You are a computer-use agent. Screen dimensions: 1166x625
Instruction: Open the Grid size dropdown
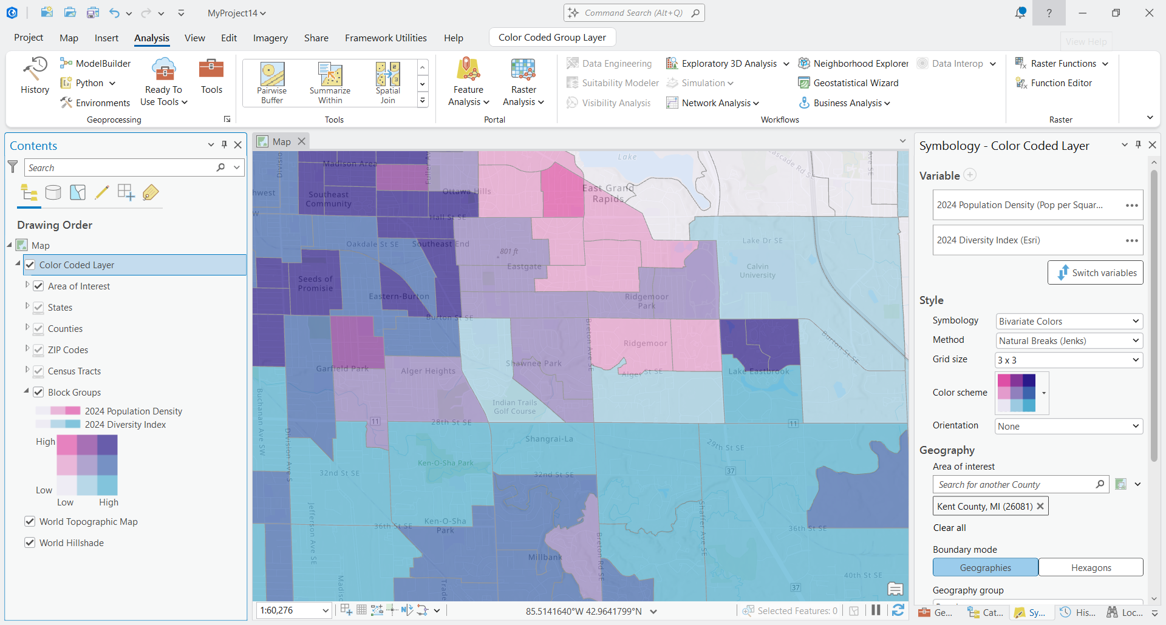[1069, 360]
